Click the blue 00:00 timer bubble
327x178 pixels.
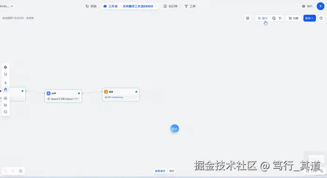click(x=174, y=129)
